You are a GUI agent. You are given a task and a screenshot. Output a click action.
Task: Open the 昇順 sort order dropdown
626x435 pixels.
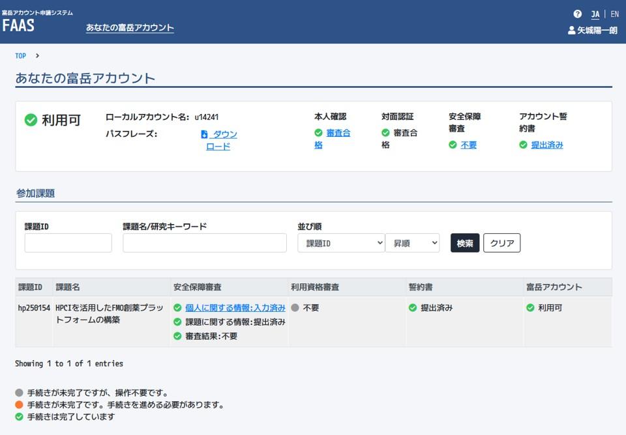tap(412, 243)
